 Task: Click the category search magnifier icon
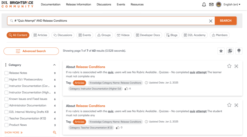[x=55, y=133]
